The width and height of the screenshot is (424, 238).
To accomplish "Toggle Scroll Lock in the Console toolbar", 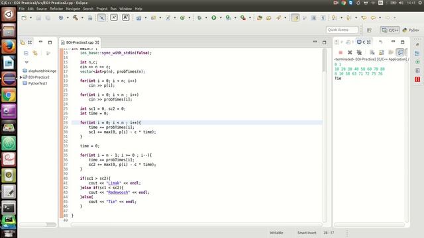I will pyautogui.click(x=382, y=52).
